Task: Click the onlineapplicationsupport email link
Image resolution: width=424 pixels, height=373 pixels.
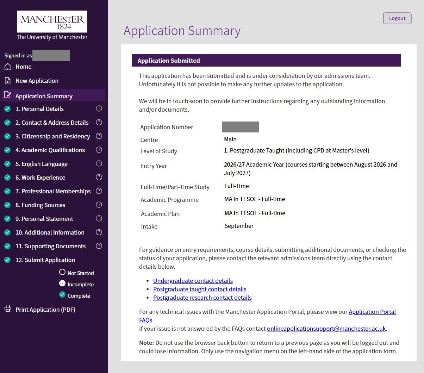Action: [326, 329]
